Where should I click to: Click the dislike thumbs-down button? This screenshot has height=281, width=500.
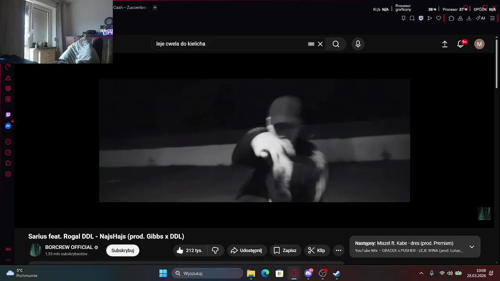(x=216, y=251)
